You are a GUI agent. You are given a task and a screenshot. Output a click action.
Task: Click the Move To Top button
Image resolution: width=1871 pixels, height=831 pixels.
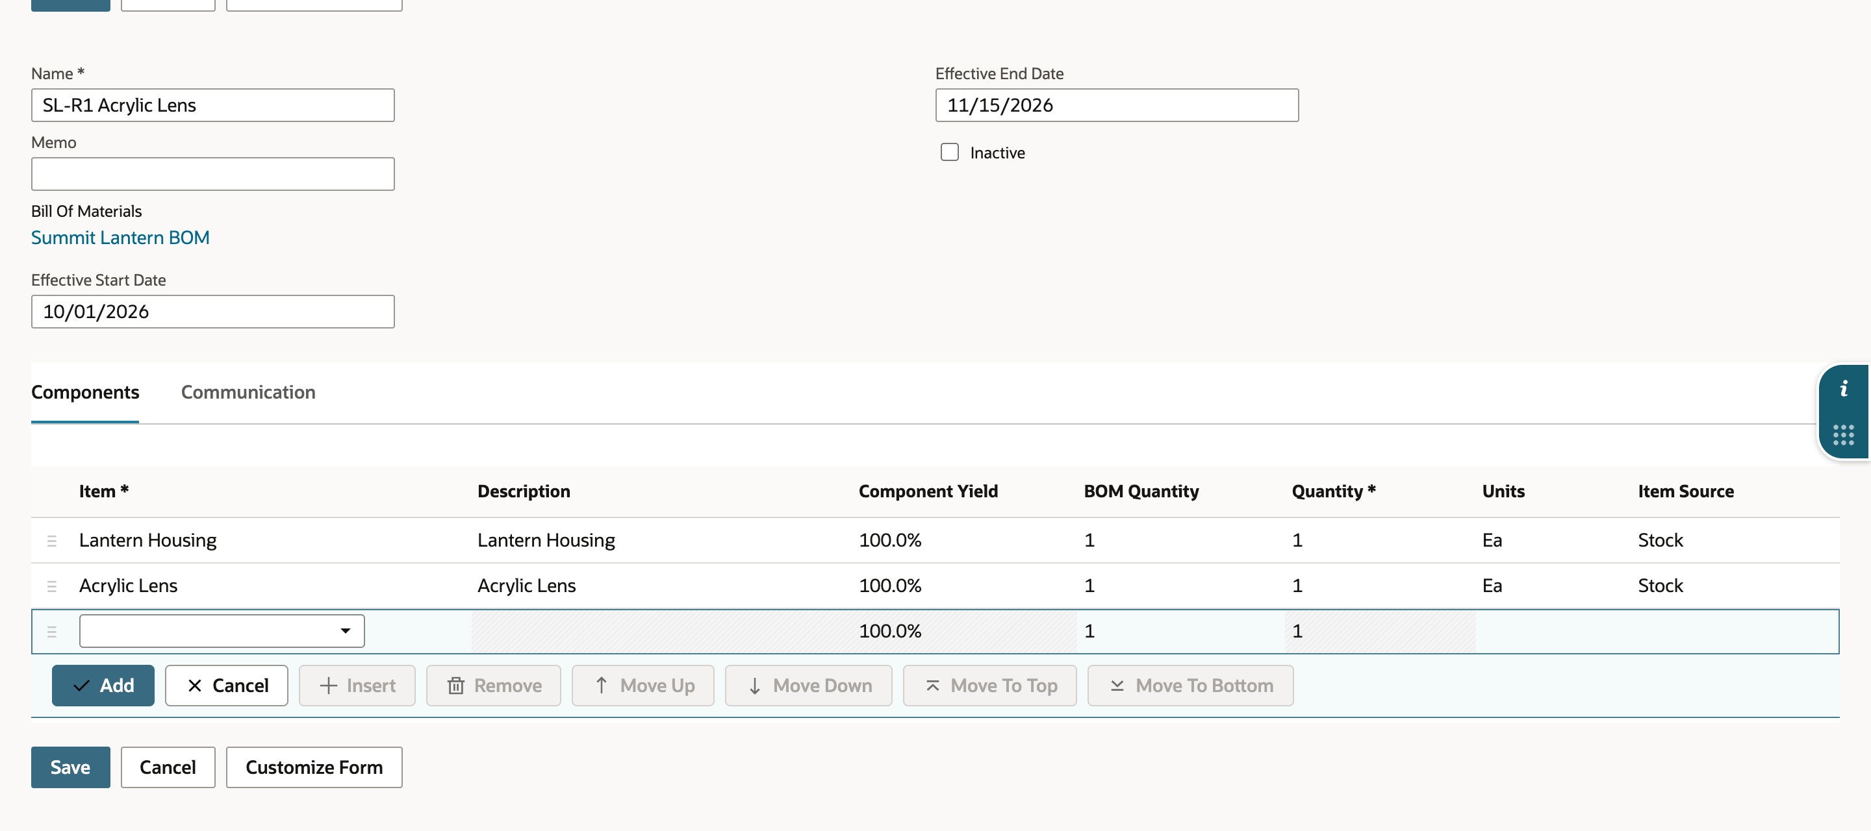(x=989, y=685)
